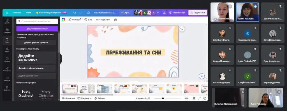
Task: Add collaborator with plus icon
Action: 158,13
